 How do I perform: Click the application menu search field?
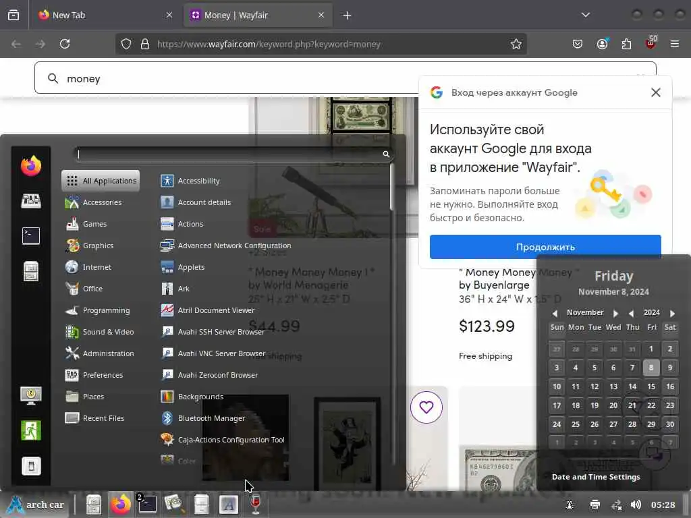click(233, 154)
